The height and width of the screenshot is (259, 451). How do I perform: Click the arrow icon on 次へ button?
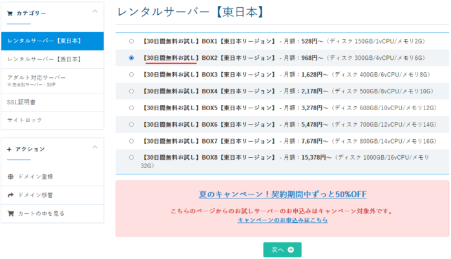[x=291, y=249]
